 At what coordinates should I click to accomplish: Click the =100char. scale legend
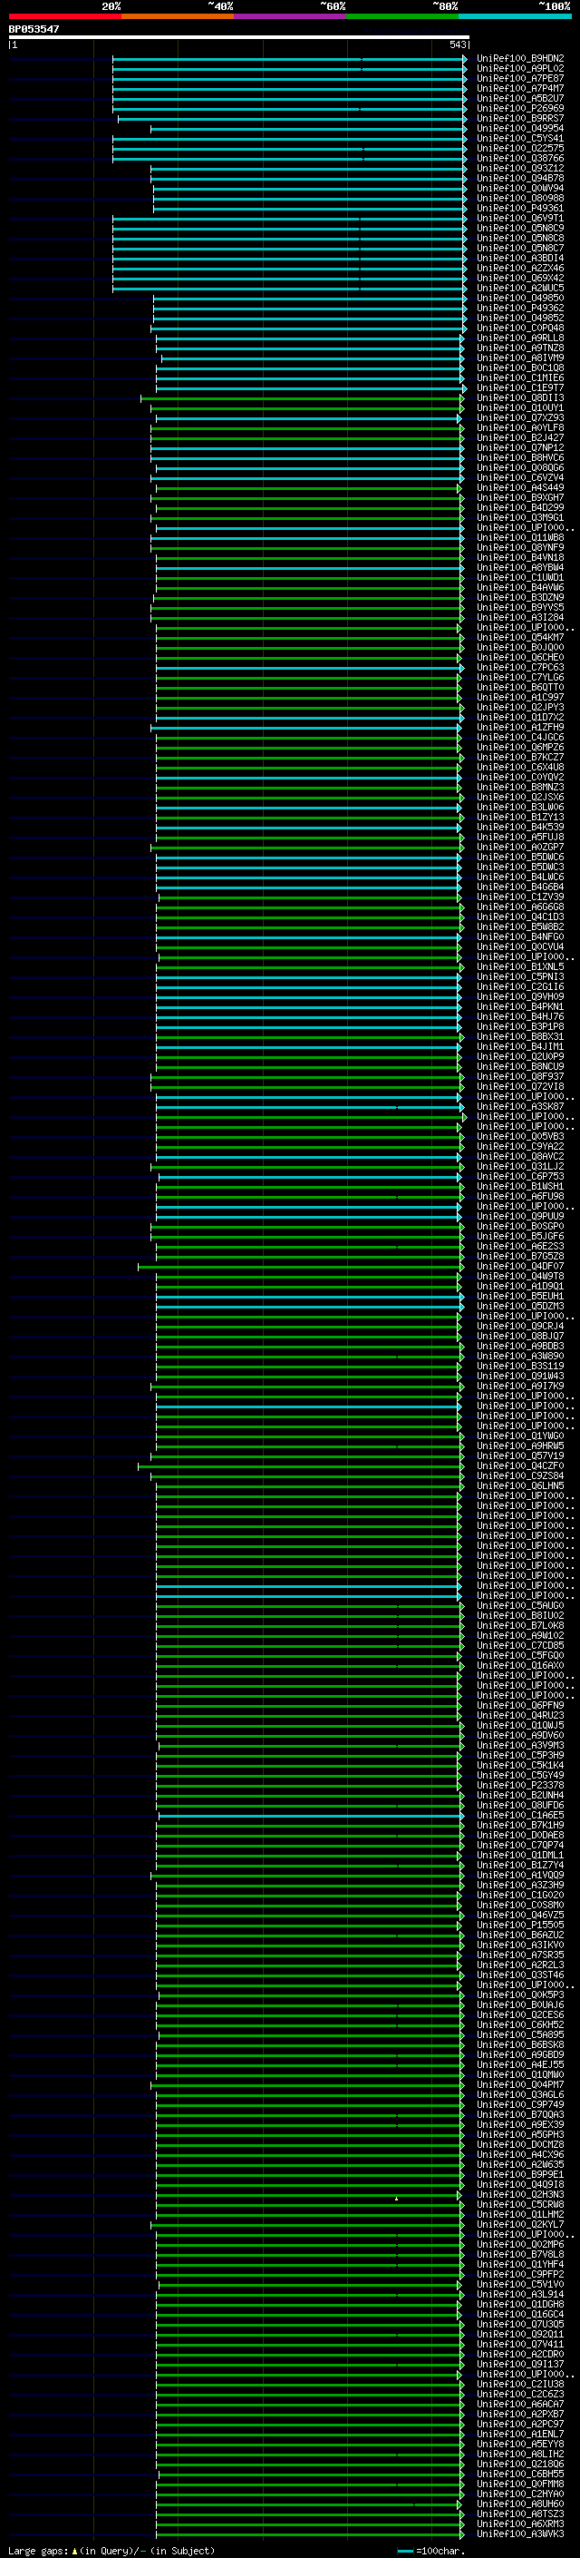coord(431,2550)
